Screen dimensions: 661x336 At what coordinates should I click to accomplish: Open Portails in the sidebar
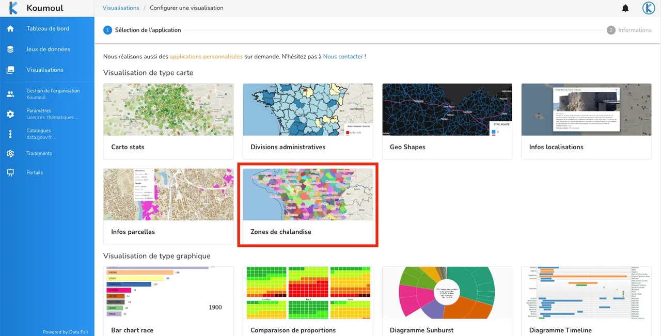point(47,173)
